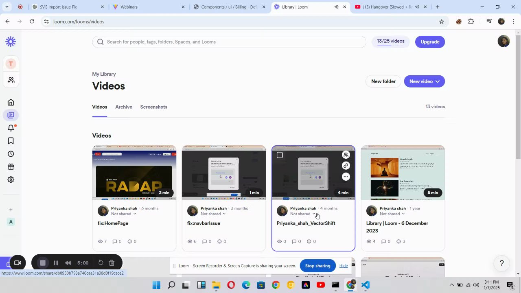521x293 pixels.
Task: Open the fix:HomePage video title
Action: [113, 223]
